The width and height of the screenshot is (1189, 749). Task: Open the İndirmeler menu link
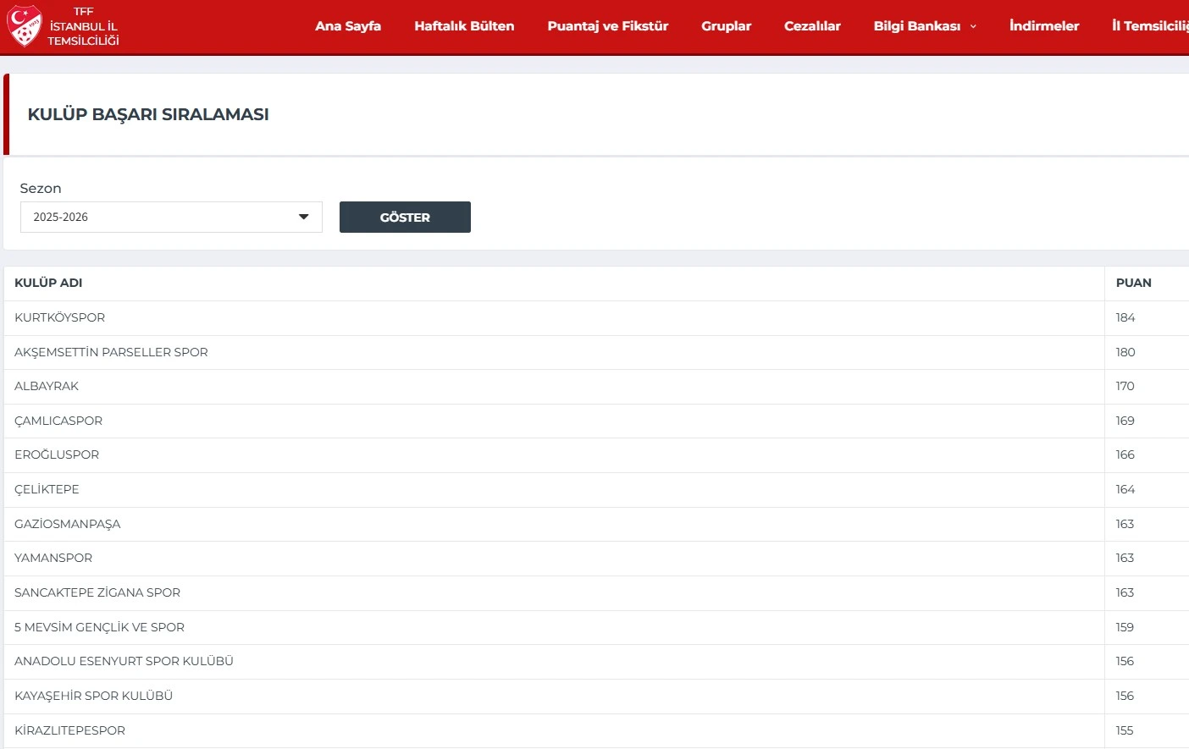[1043, 26]
